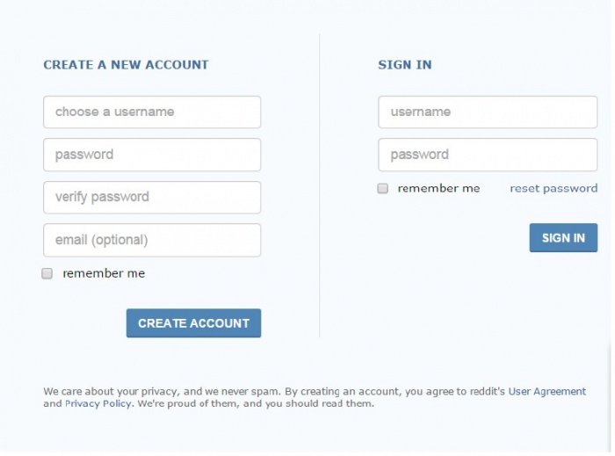Screen dimensions: 615x456
Task: Click the 'SIGN IN' section heading
Action: 405,65
